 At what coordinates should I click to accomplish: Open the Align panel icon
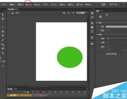pos(92,23)
